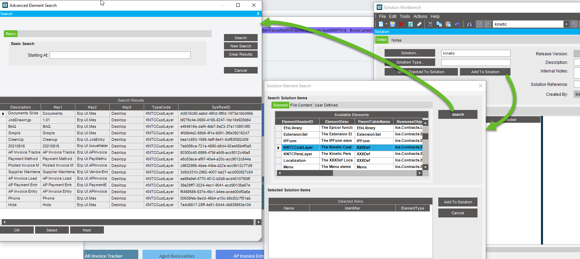
Task: Click the Previous record arrow icon
Action: pos(487,24)
